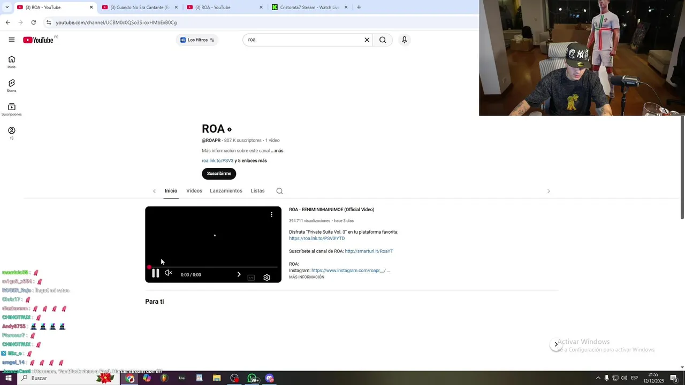Reload the page
The height and width of the screenshot is (385, 685).
33,22
